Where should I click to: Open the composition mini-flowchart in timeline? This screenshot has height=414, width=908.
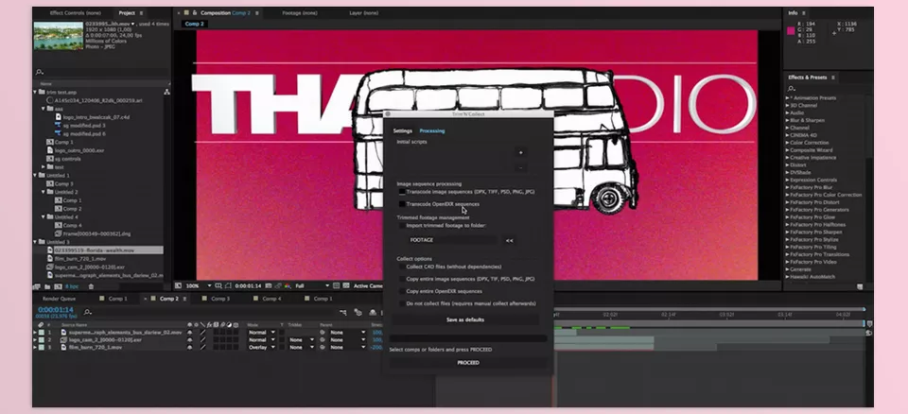click(342, 313)
